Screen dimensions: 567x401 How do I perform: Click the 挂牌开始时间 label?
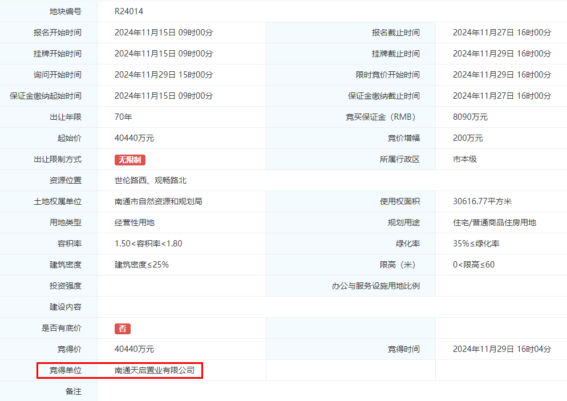pyautogui.click(x=58, y=54)
